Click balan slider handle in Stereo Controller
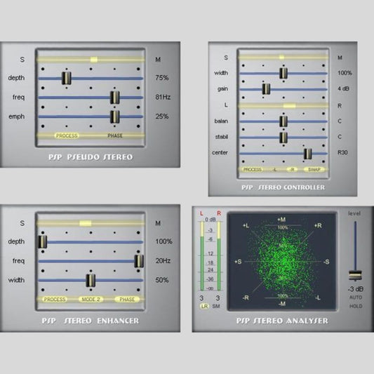Screen dimensions: 374x374 click(x=283, y=121)
